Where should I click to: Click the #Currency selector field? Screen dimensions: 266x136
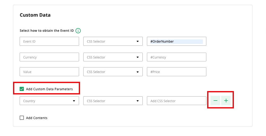[177, 57]
